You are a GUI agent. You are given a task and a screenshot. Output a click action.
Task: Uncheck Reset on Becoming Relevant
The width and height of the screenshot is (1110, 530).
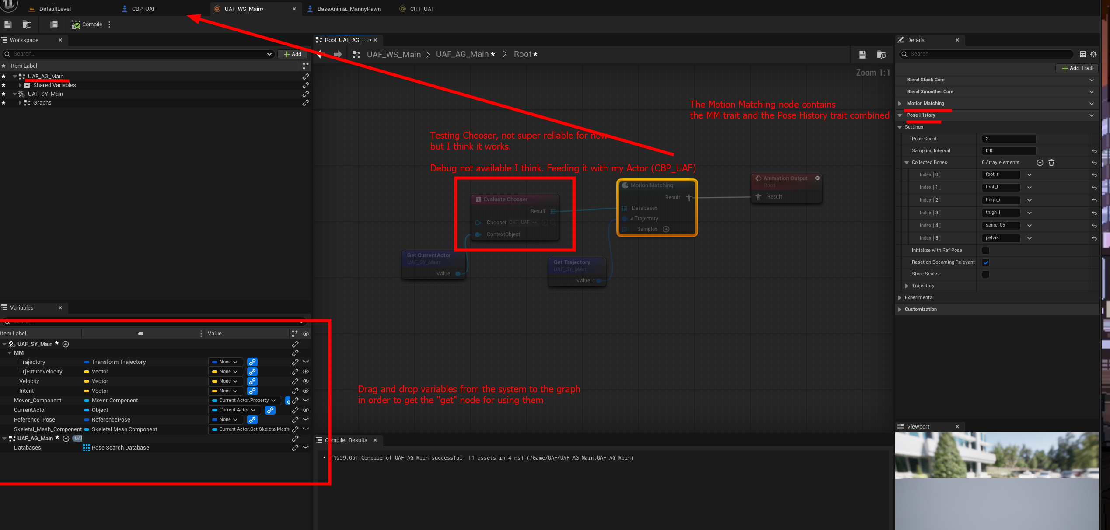point(986,262)
